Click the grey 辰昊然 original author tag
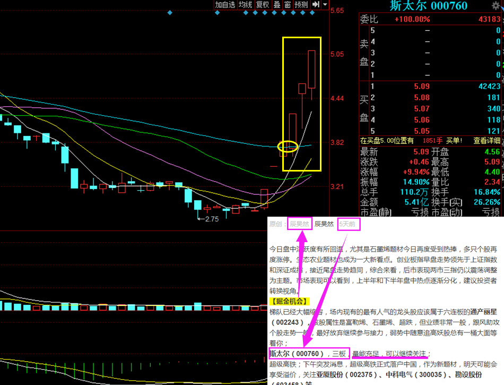This screenshot has width=504, height=385. point(299,224)
